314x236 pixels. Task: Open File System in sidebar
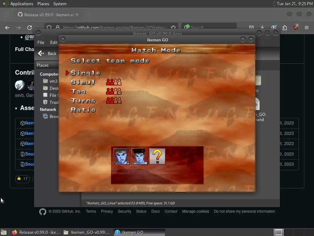[51, 95]
